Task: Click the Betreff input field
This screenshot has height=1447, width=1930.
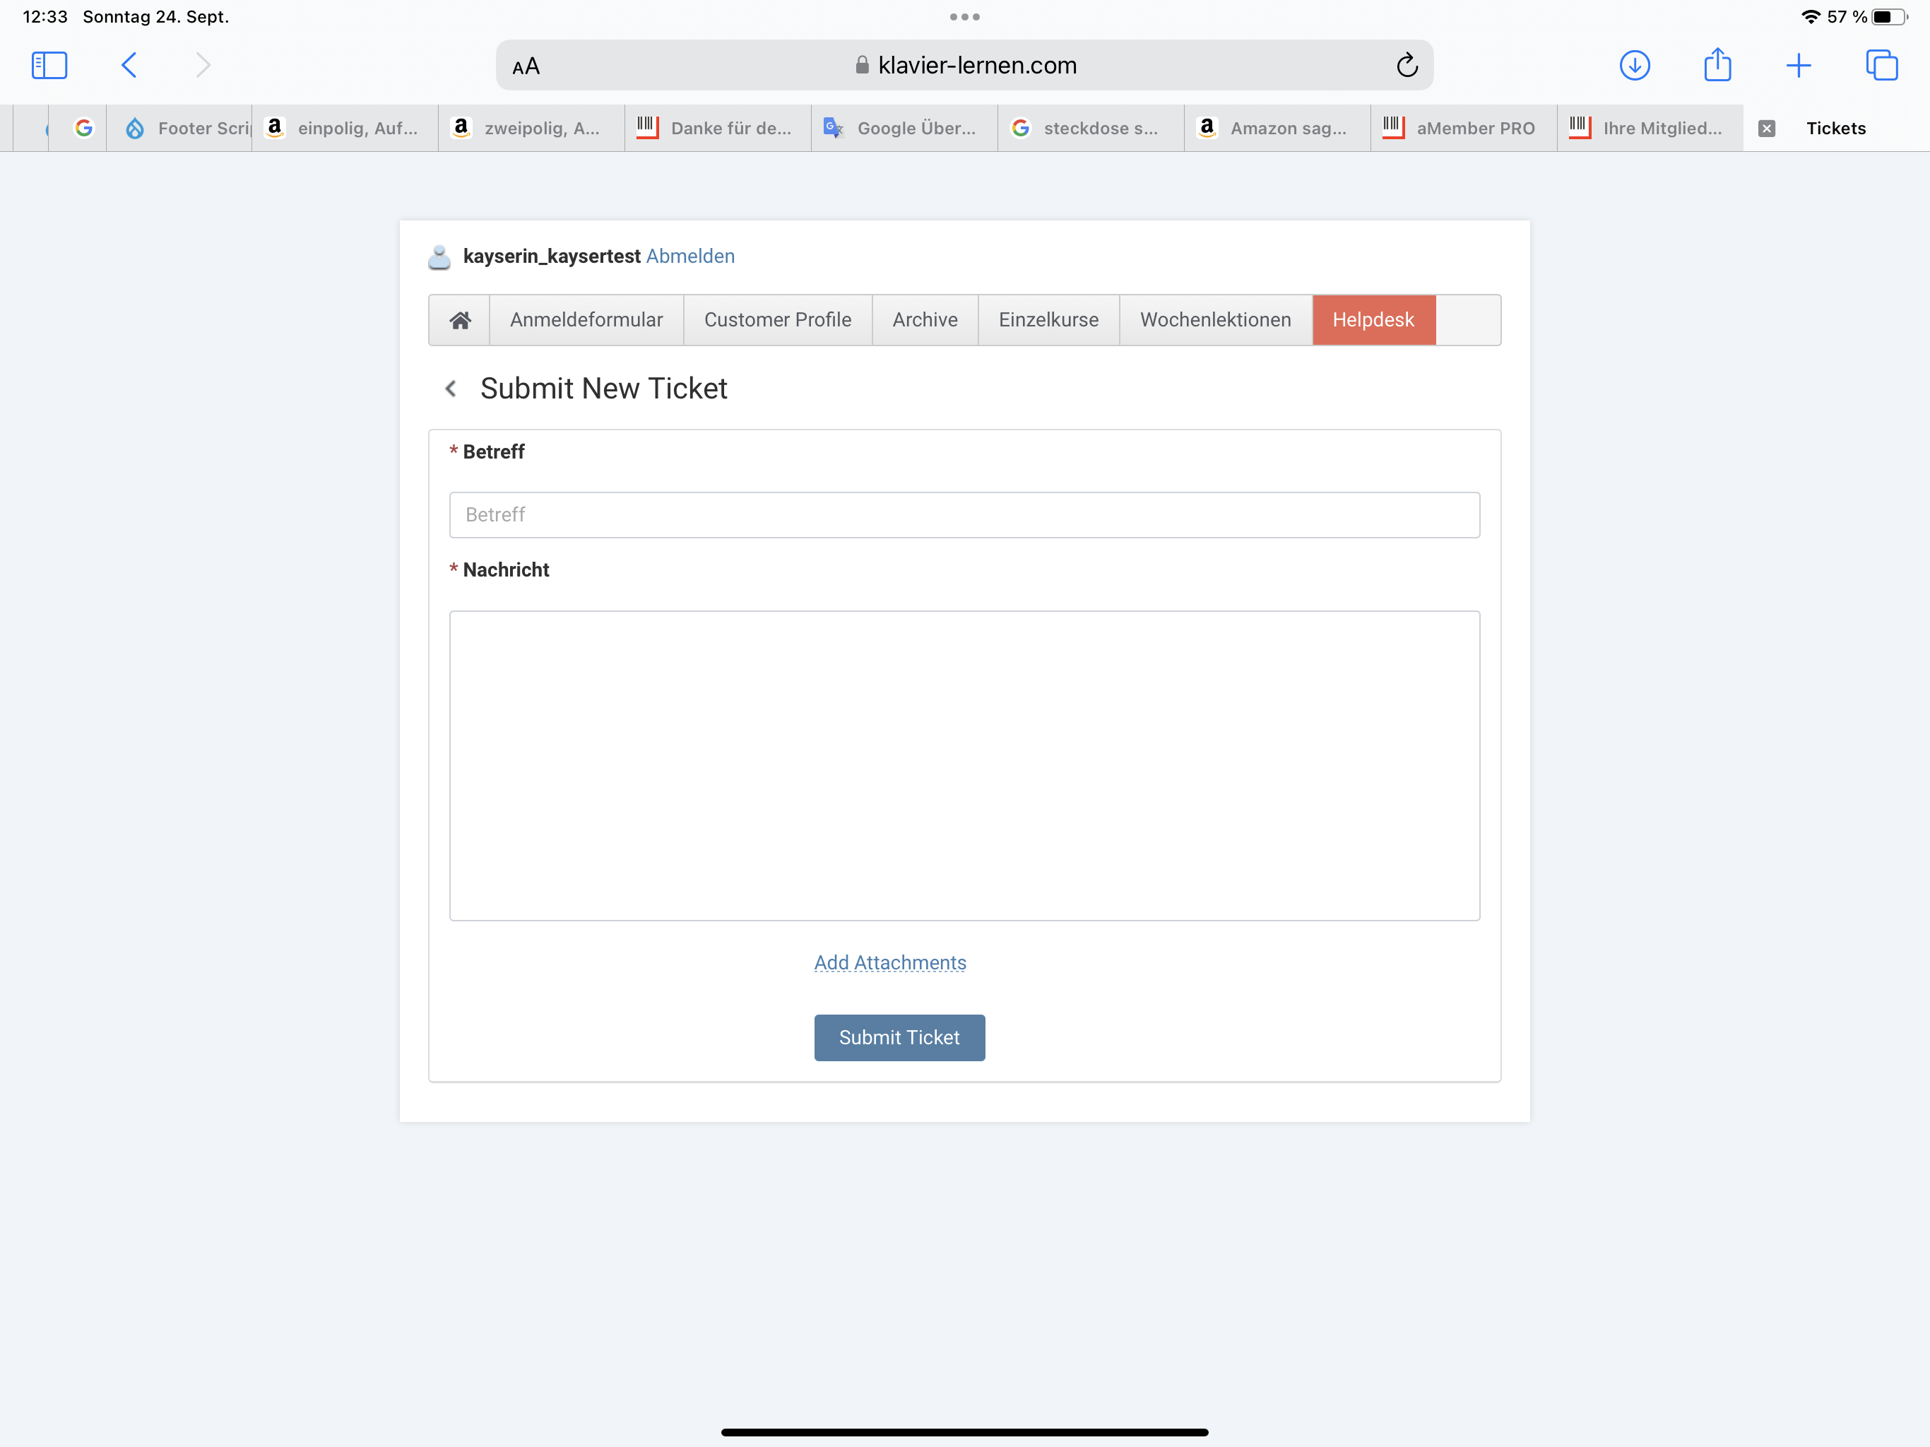Action: click(x=965, y=514)
